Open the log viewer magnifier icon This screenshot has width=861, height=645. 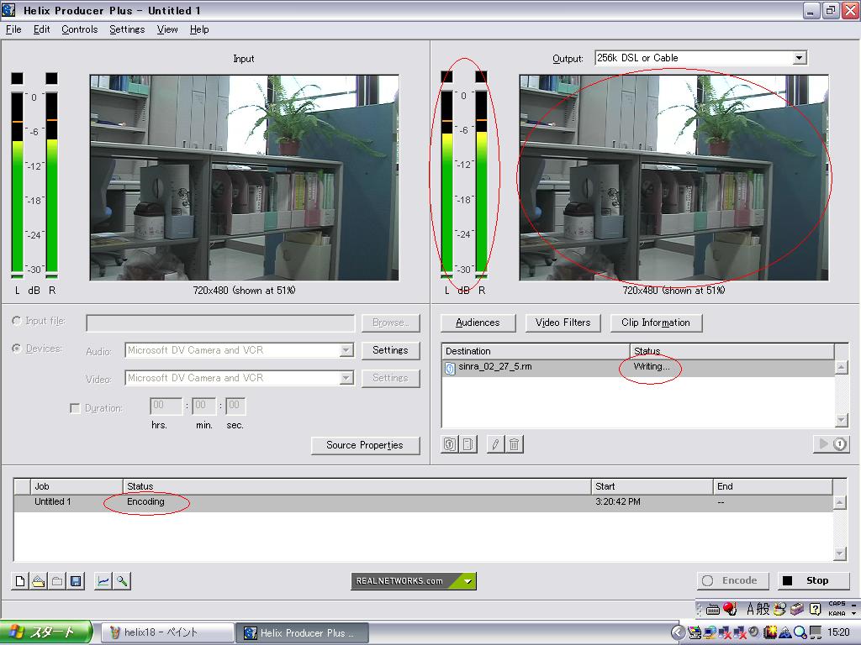pyautogui.click(x=121, y=581)
